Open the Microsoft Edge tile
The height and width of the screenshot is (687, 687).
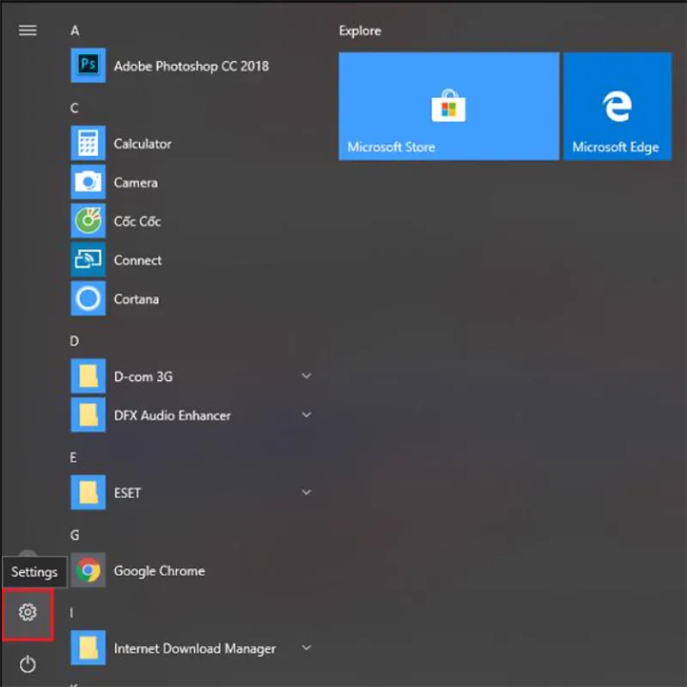(617, 106)
